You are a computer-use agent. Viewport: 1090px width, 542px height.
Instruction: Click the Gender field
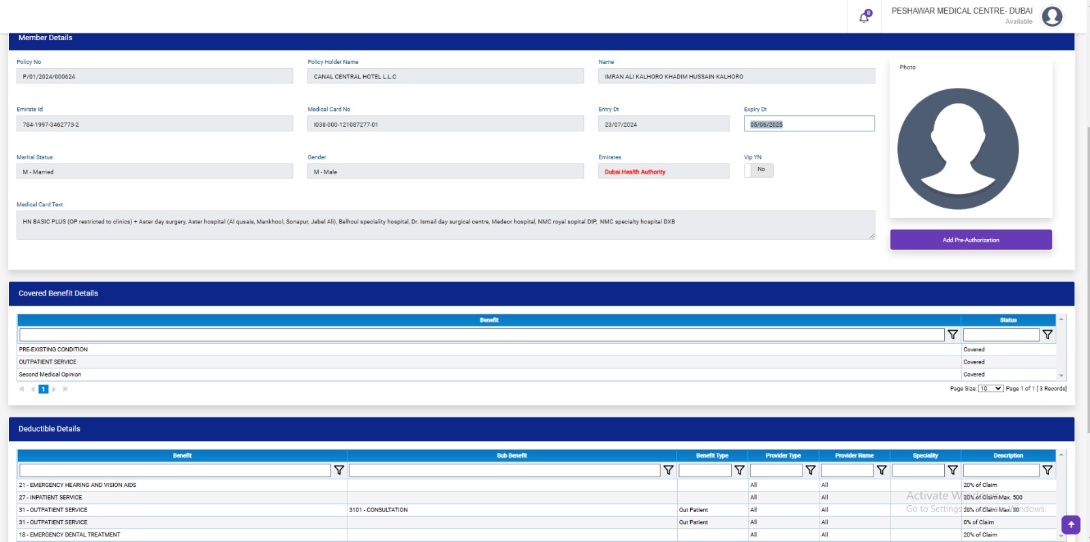[x=446, y=172]
